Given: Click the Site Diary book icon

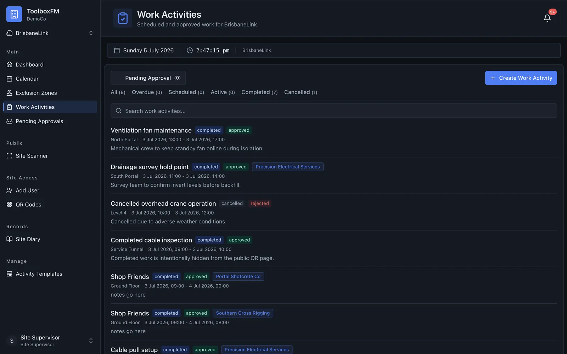Looking at the screenshot, I should (10, 239).
